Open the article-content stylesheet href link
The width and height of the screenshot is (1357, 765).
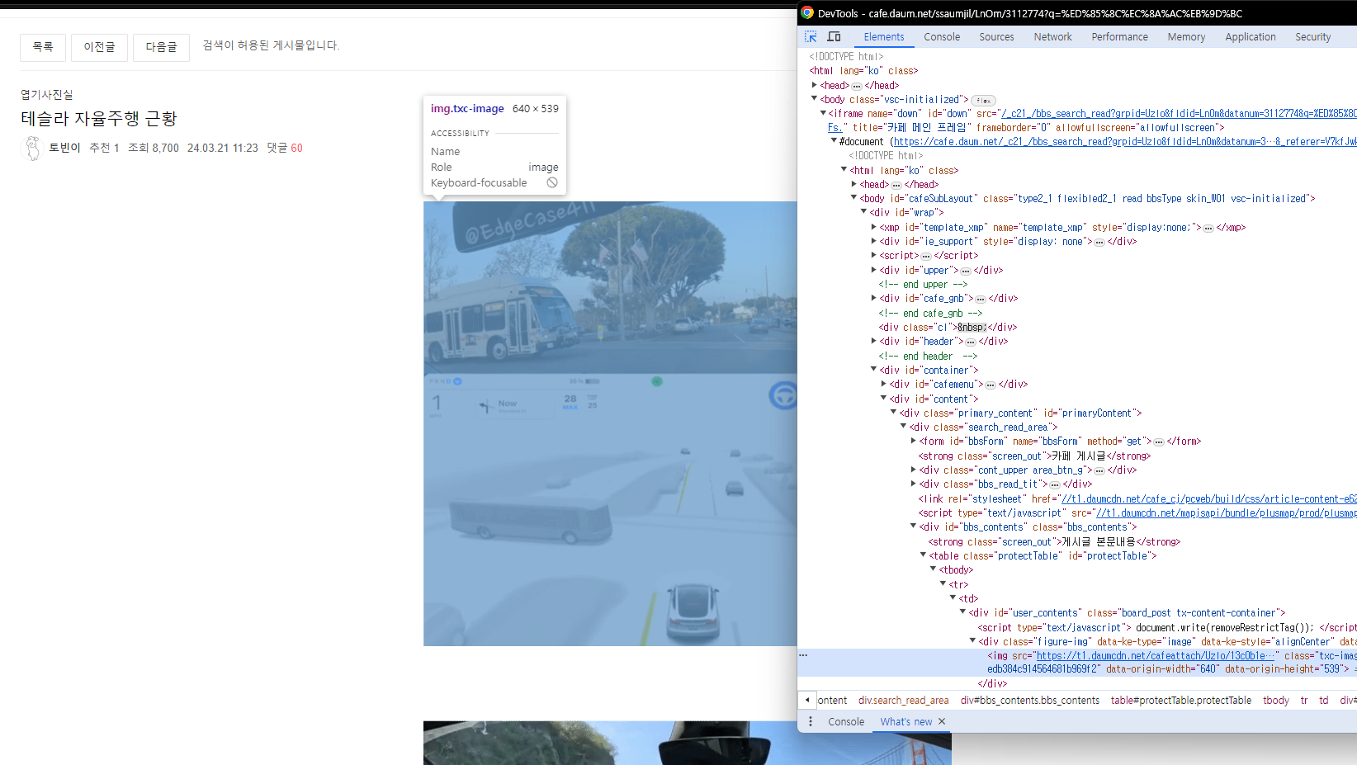(1209, 499)
